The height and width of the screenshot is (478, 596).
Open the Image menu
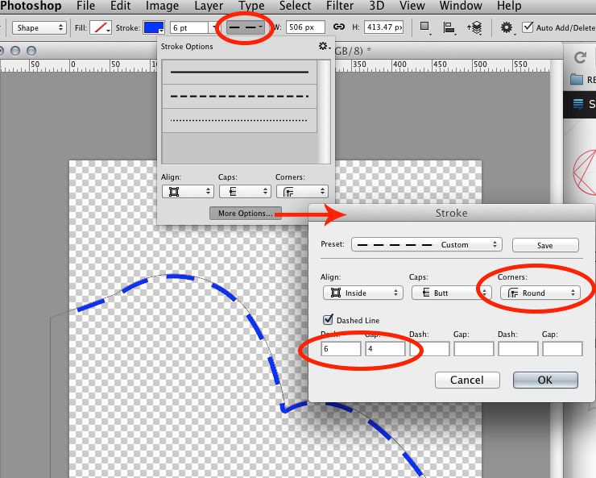pos(162,6)
